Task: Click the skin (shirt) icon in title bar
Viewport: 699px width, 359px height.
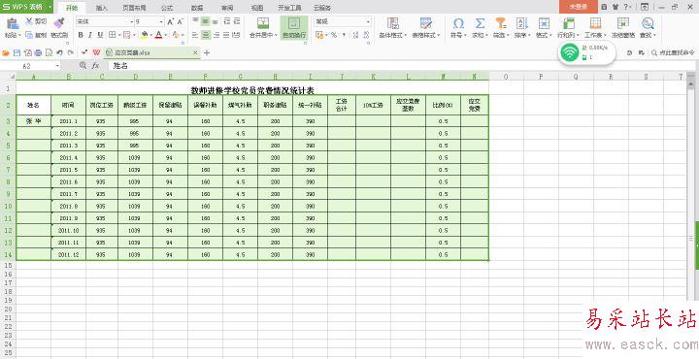Action: point(616,7)
